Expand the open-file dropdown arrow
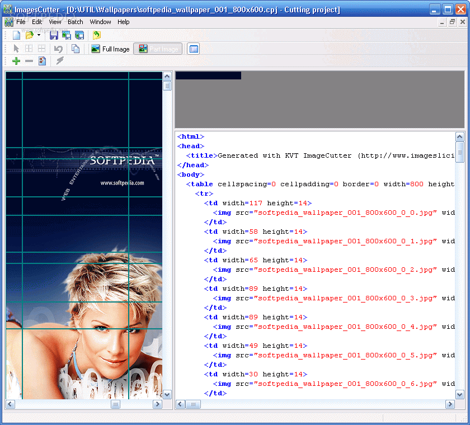470x425 pixels. point(39,35)
